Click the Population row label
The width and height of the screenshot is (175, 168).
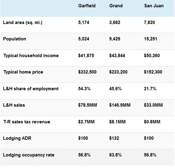coord(15,39)
